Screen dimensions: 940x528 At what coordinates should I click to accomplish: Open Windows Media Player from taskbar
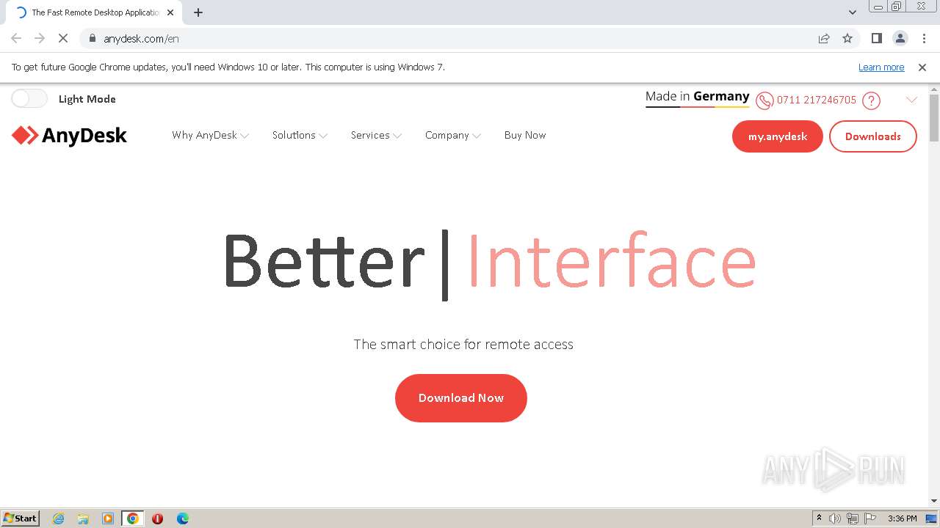coord(108,518)
